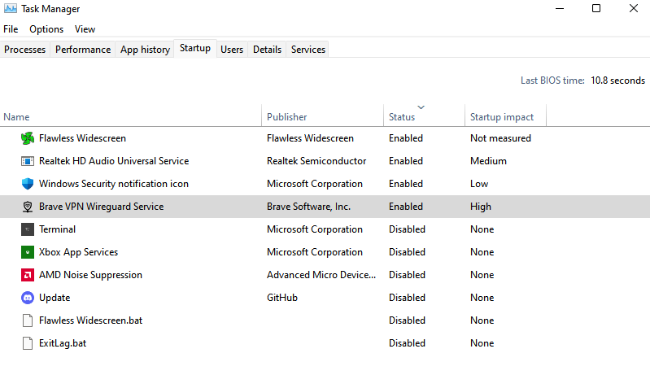Switch to the App history tab
Viewport: 650px width, 388px height.
(x=145, y=50)
